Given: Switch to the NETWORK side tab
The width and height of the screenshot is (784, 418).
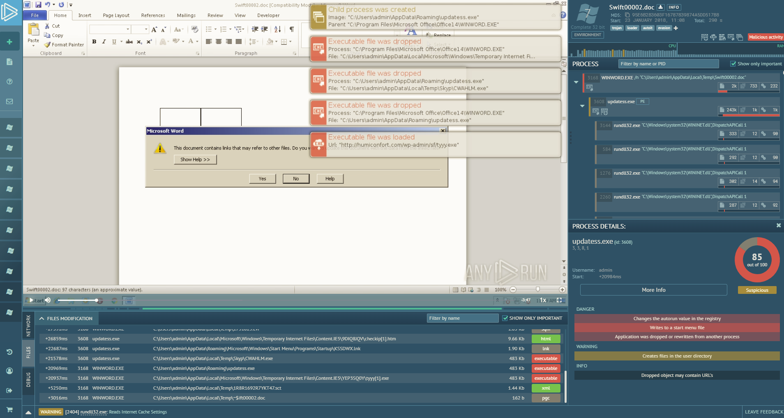Looking at the screenshot, I should tap(28, 326).
